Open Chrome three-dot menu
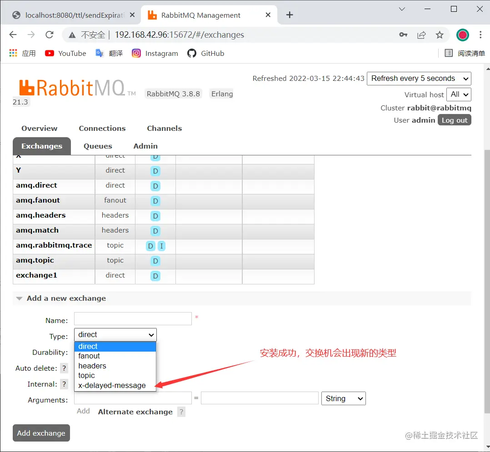The image size is (490, 452). (x=480, y=35)
